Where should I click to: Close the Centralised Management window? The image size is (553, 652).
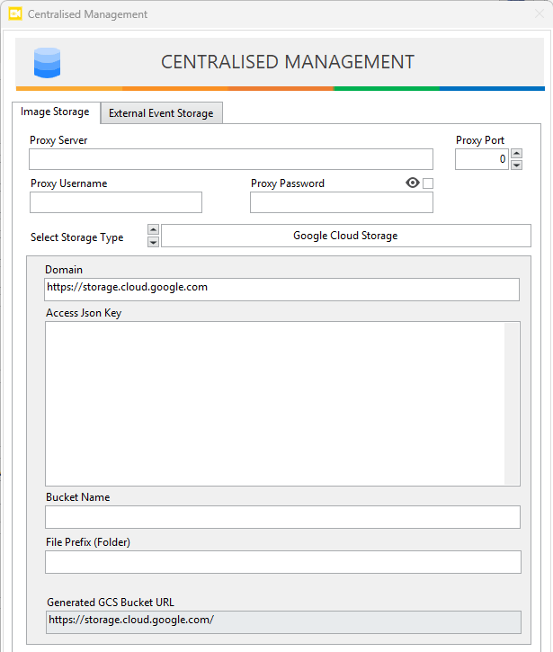tap(539, 14)
